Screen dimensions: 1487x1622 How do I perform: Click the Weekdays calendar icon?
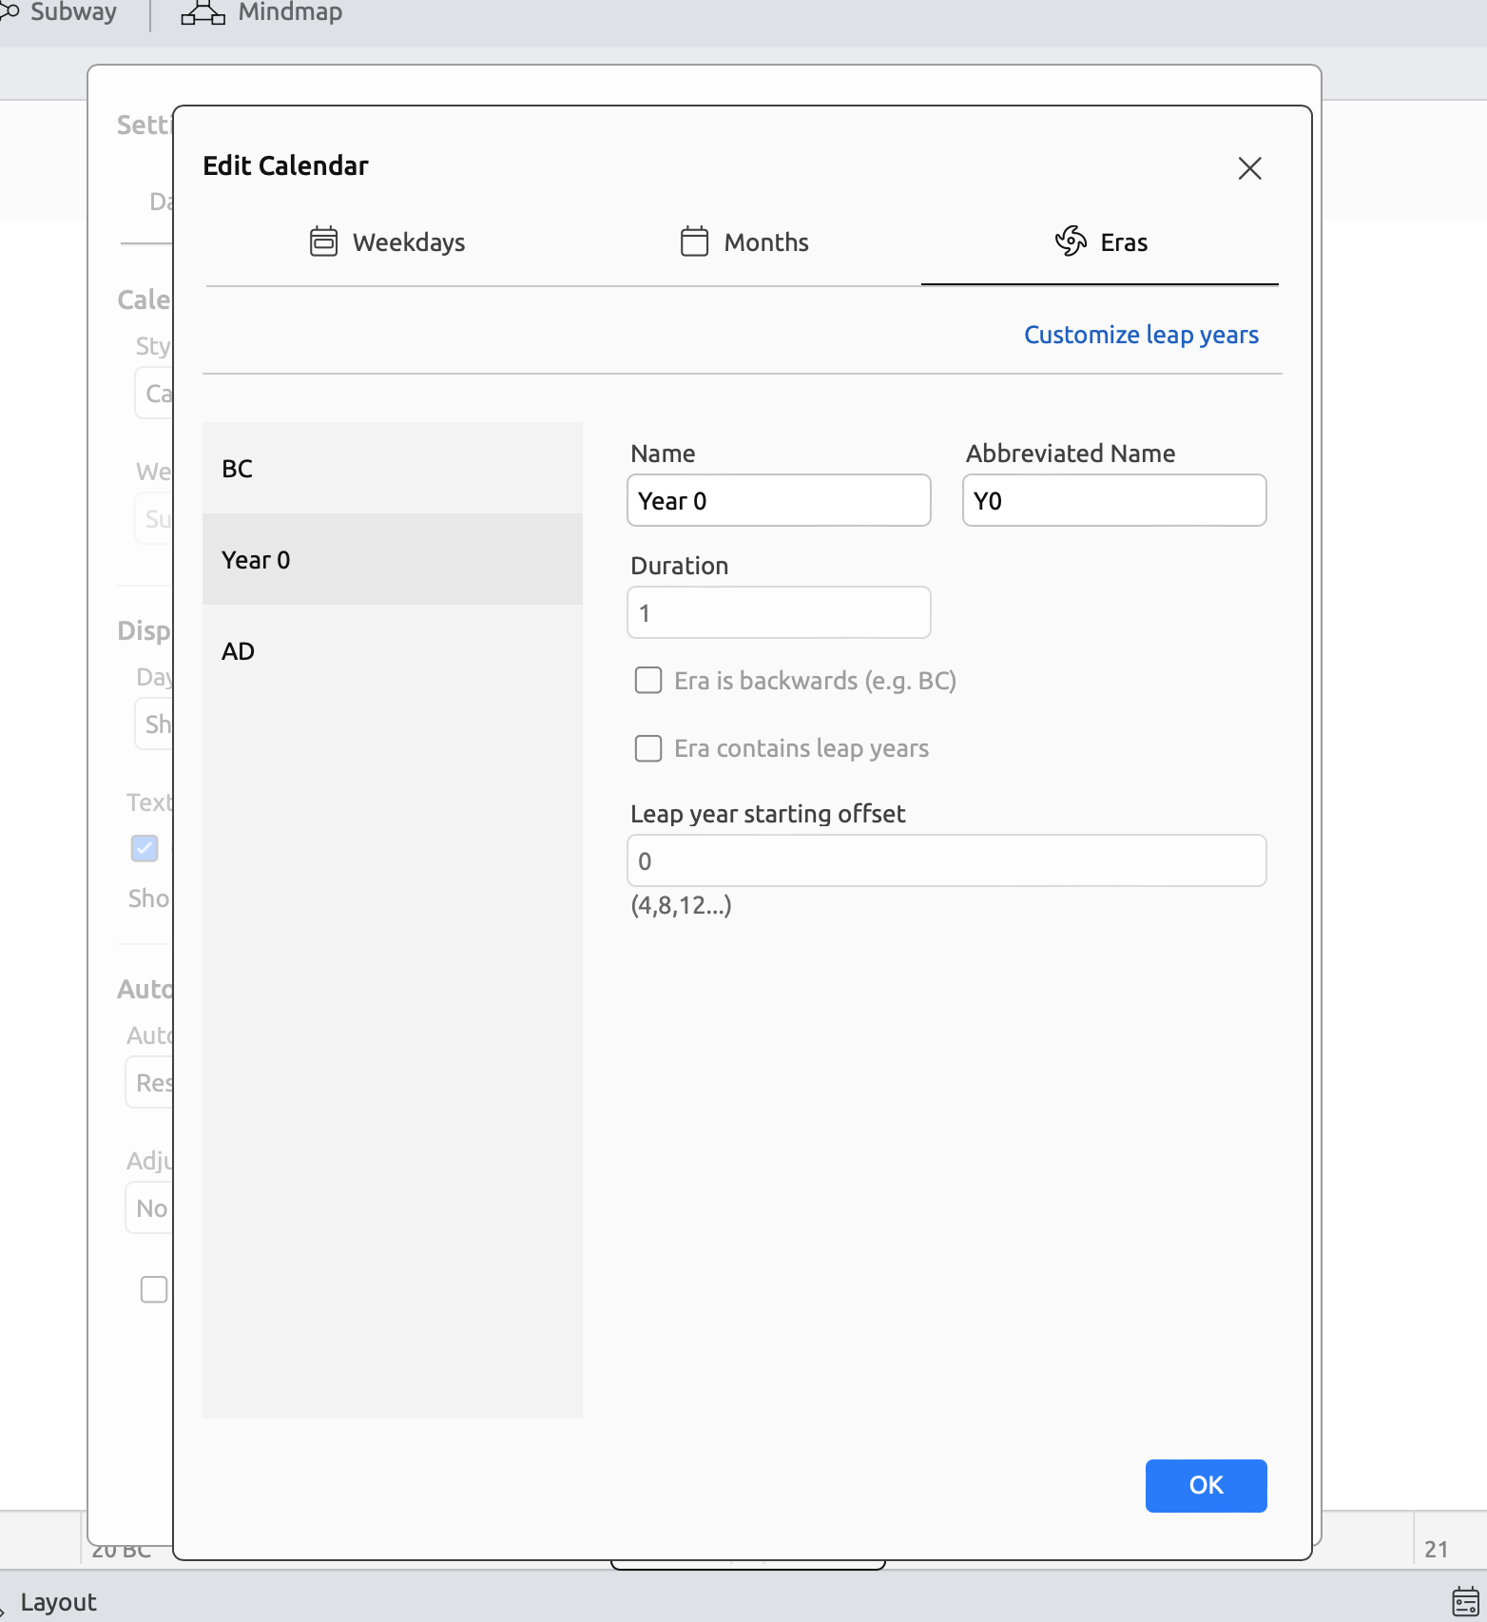323,241
